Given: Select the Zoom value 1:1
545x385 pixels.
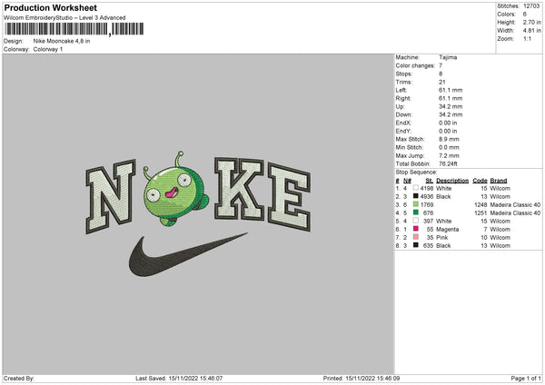Looking at the screenshot, I should tap(527, 38).
